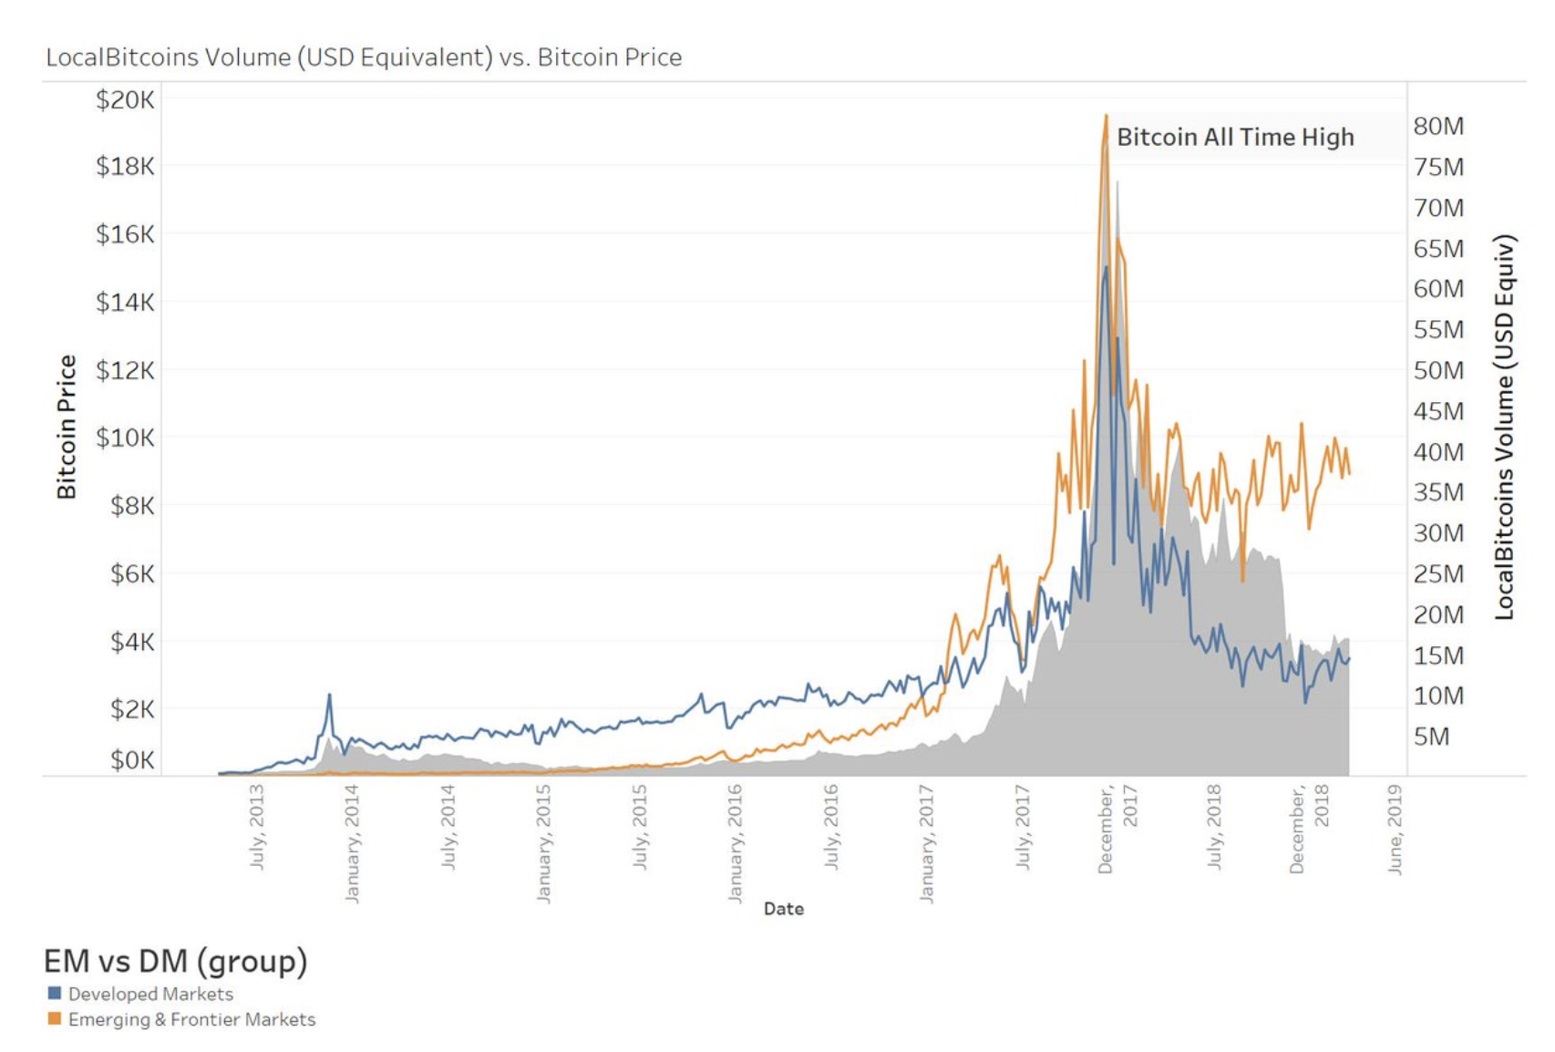Click the '80M' volume axis label
1555x1052 pixels.
(x=1438, y=126)
